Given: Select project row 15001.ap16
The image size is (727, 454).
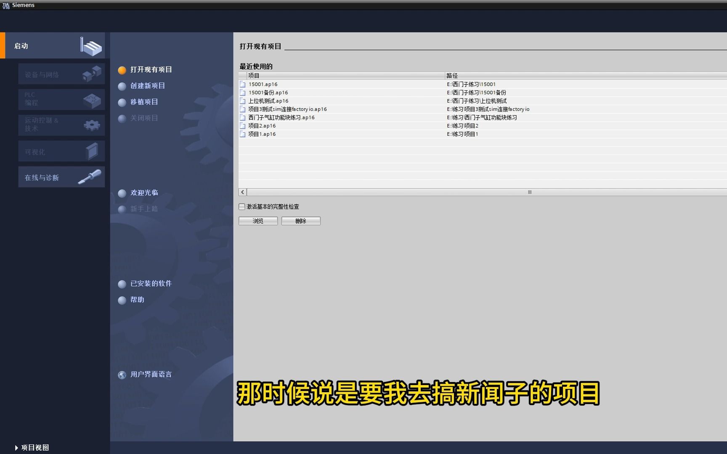Looking at the screenshot, I should [483, 84].
